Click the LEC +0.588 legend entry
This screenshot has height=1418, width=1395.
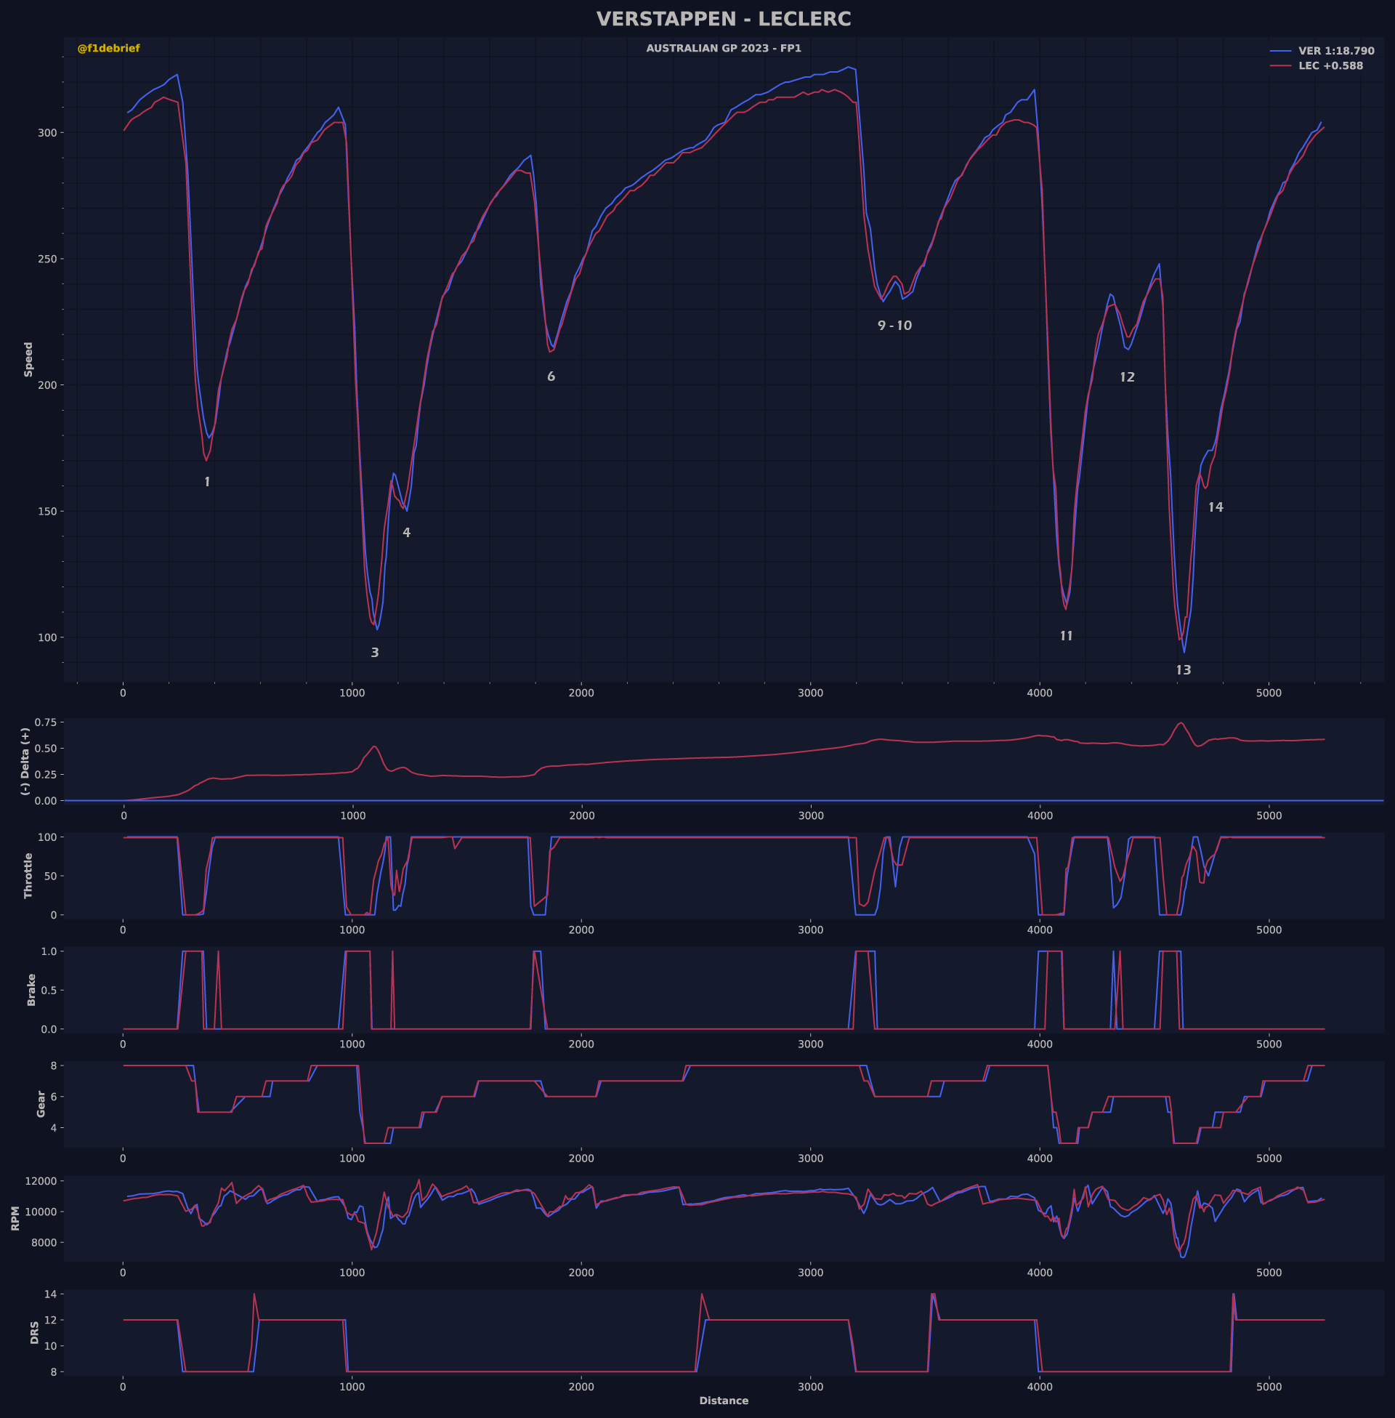pyautogui.click(x=1330, y=66)
